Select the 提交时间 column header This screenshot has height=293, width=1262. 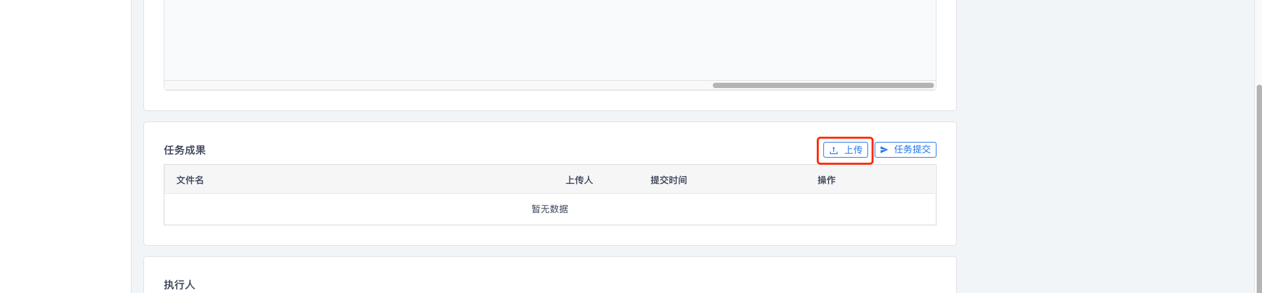[668, 180]
